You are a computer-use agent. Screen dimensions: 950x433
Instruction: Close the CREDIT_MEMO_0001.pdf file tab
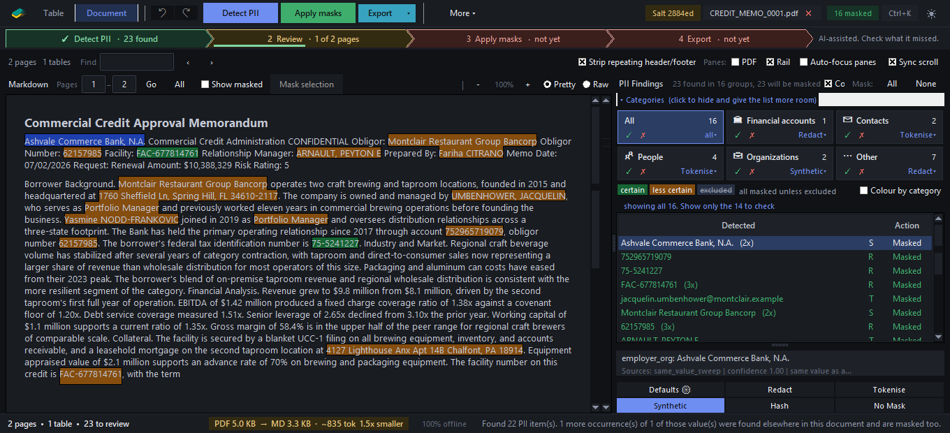(x=808, y=13)
